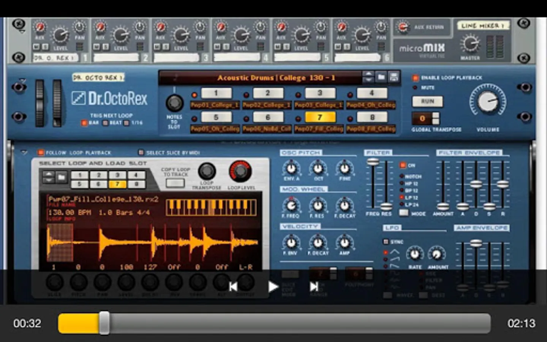Select large loop slot 6 button
Viewport: 547px width, 342px height.
[268, 117]
